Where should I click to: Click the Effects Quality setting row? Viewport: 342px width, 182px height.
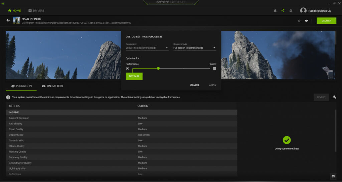click(122, 146)
